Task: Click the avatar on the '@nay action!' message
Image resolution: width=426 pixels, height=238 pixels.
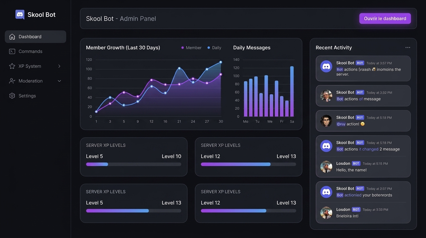Action: click(326, 121)
